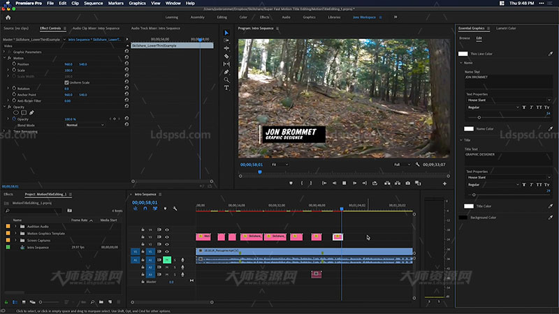The height and width of the screenshot is (314, 559).
Task: Create rectangle opacity mask
Action: tap(24, 113)
